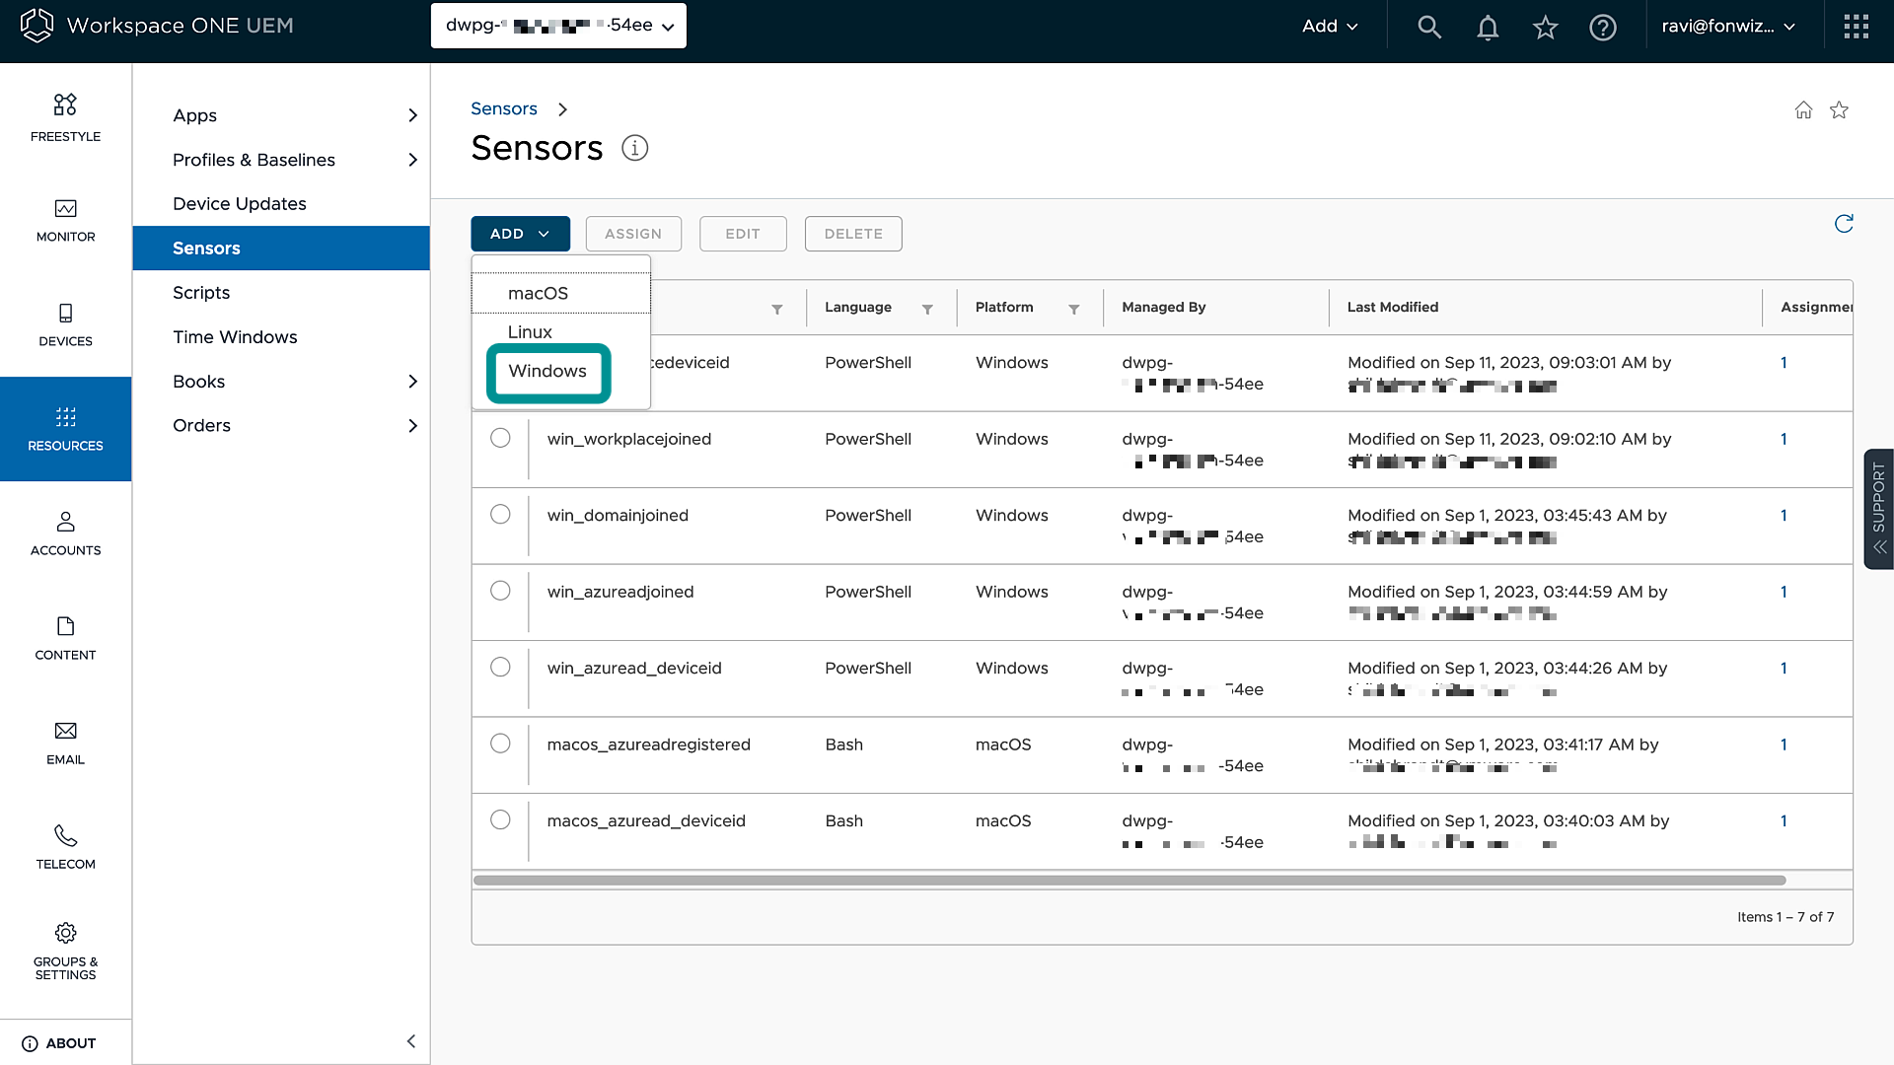The width and height of the screenshot is (1894, 1065).
Task: Expand the Profiles & Baselines submenu
Action: click(412, 160)
